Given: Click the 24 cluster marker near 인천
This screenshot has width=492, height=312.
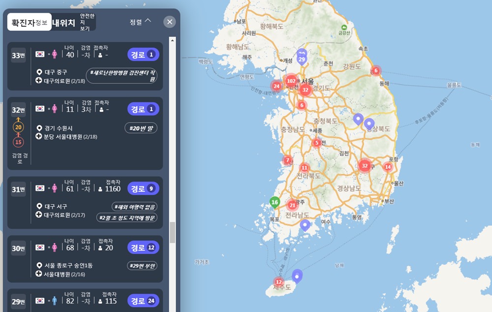Looking at the screenshot, I should 277,86.
